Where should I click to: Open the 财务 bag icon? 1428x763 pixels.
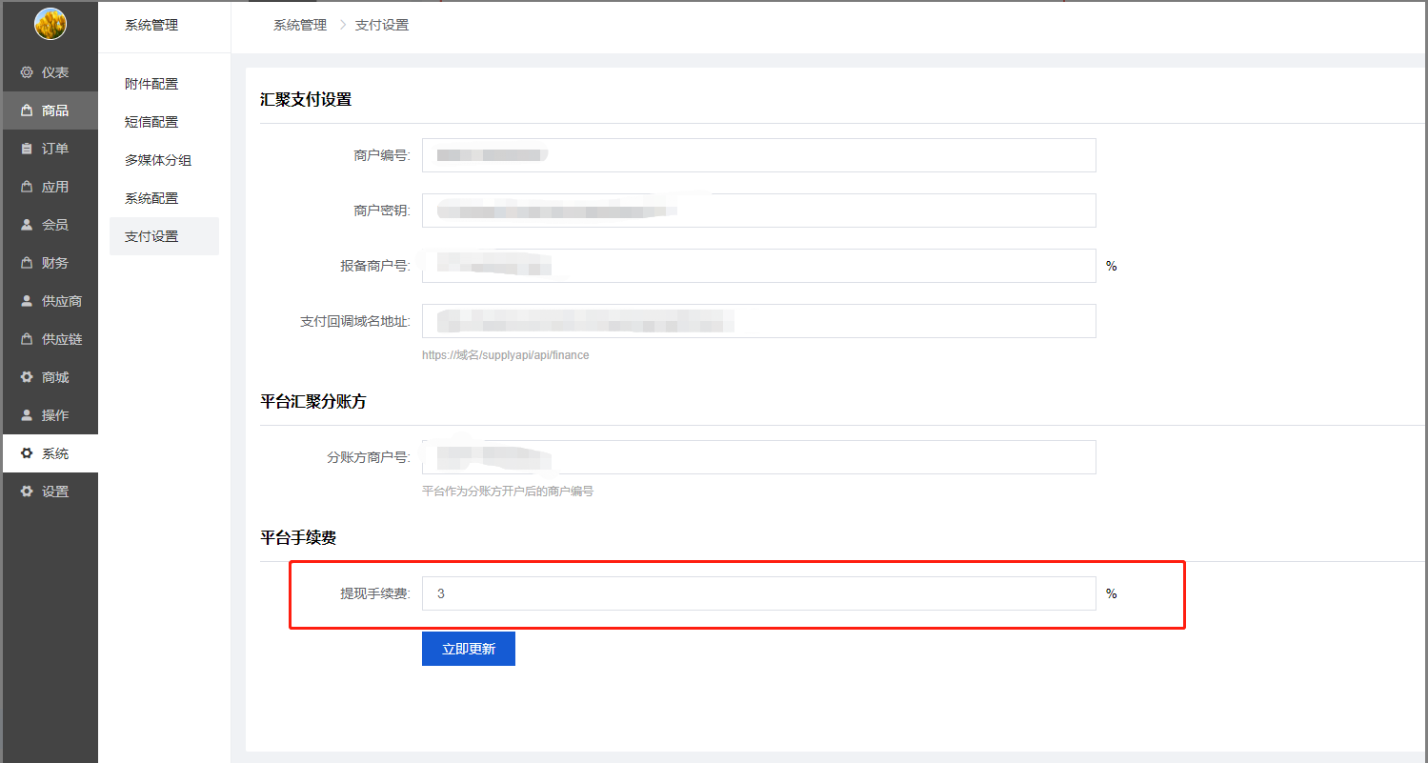(x=27, y=263)
